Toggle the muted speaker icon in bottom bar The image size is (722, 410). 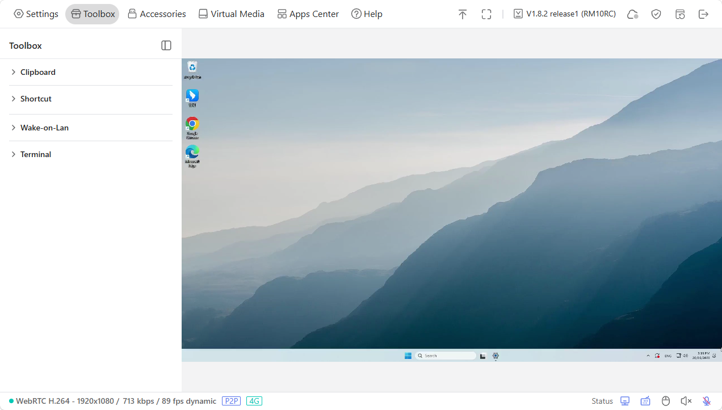point(686,401)
